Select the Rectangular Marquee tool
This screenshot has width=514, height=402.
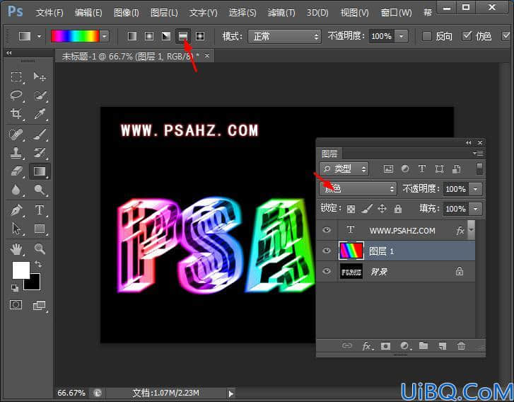(x=16, y=76)
